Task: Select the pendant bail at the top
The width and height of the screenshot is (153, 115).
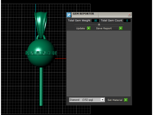Action: (41, 25)
